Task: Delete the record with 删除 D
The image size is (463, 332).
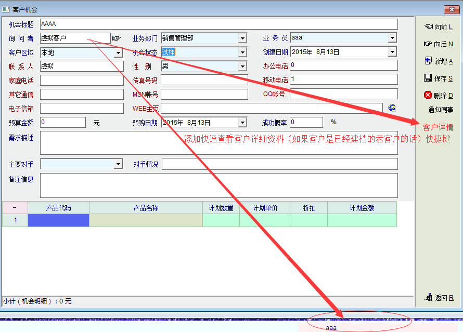Action: (x=439, y=95)
